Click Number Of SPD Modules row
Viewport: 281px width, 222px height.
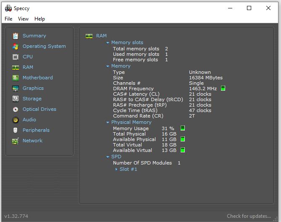[147, 163]
